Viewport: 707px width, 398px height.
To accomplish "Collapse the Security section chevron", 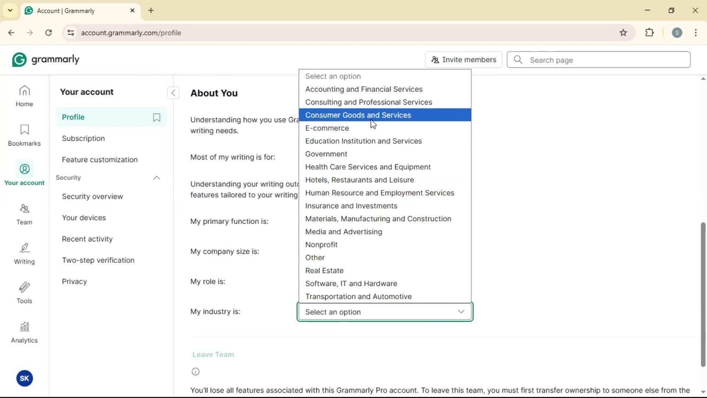I will [x=156, y=178].
